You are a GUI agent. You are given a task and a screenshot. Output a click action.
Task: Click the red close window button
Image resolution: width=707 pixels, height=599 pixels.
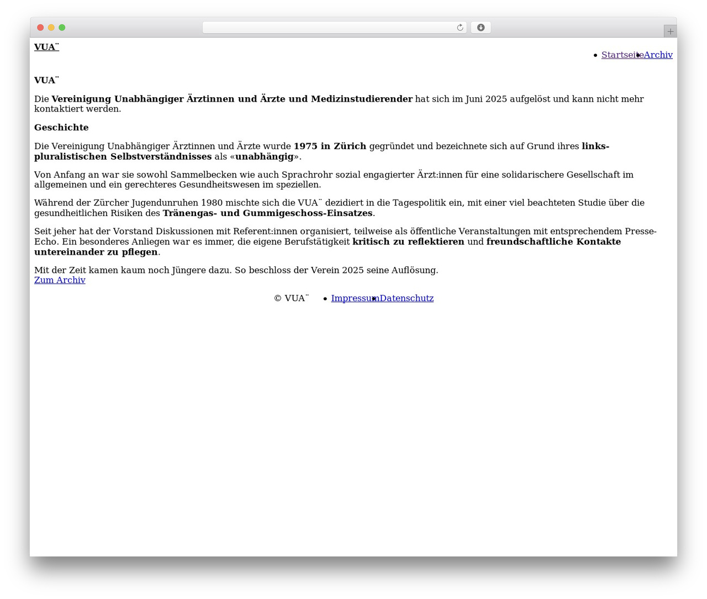pyautogui.click(x=40, y=28)
